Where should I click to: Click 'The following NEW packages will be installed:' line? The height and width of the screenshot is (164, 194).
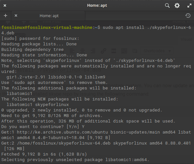coord(60,99)
